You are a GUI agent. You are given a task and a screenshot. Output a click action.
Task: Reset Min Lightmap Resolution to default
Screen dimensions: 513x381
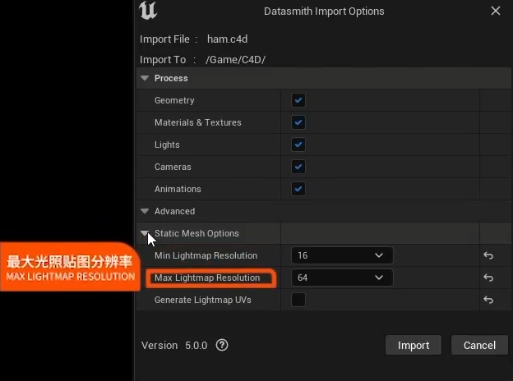point(488,255)
